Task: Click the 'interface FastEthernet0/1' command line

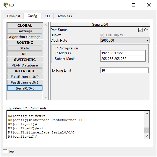Action: pyautogui.click(x=45, y=120)
